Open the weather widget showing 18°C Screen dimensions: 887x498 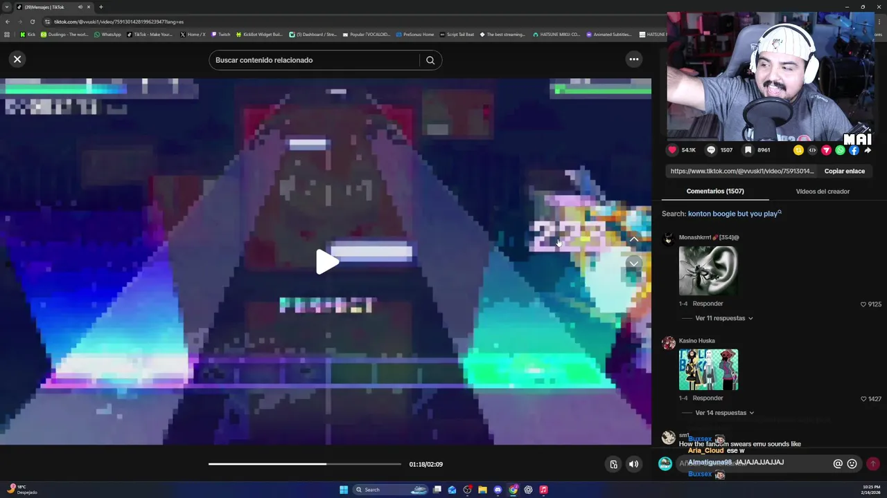click(21, 490)
